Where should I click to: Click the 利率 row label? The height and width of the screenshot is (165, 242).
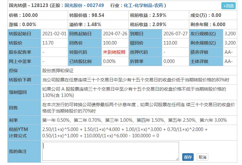[x=24, y=120]
